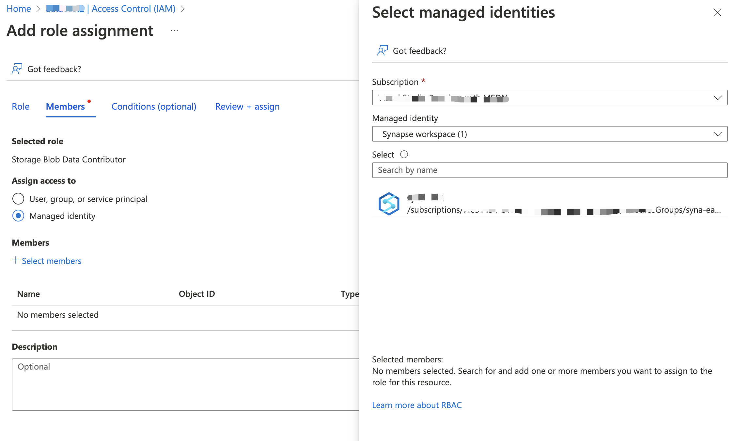This screenshot has width=735, height=441.
Task: Click the Members tab
Action: 65,107
